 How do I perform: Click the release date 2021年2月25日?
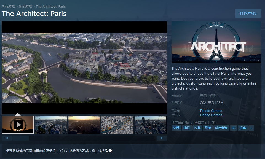(x=212, y=103)
